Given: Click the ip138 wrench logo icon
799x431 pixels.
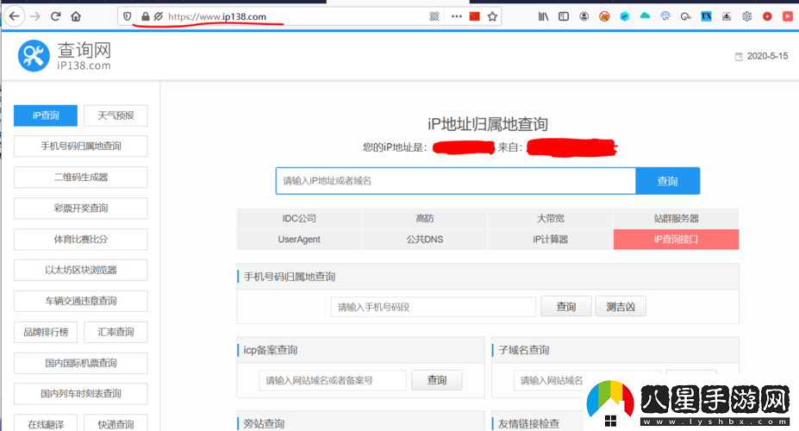Looking at the screenshot, I should tap(34, 56).
